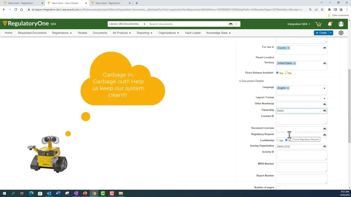Expand the Registrations menu
The image size is (351, 197).
[62, 33]
